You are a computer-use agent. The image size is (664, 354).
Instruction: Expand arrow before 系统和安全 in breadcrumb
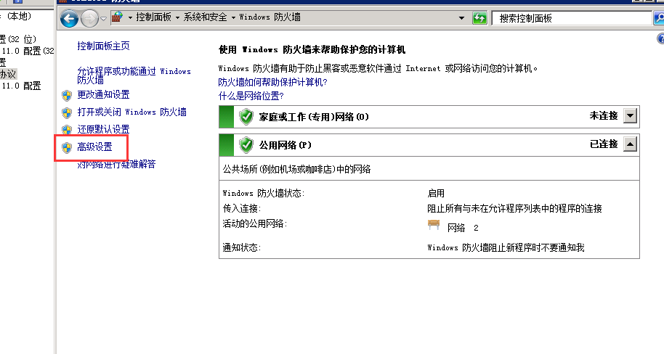pyautogui.click(x=177, y=17)
